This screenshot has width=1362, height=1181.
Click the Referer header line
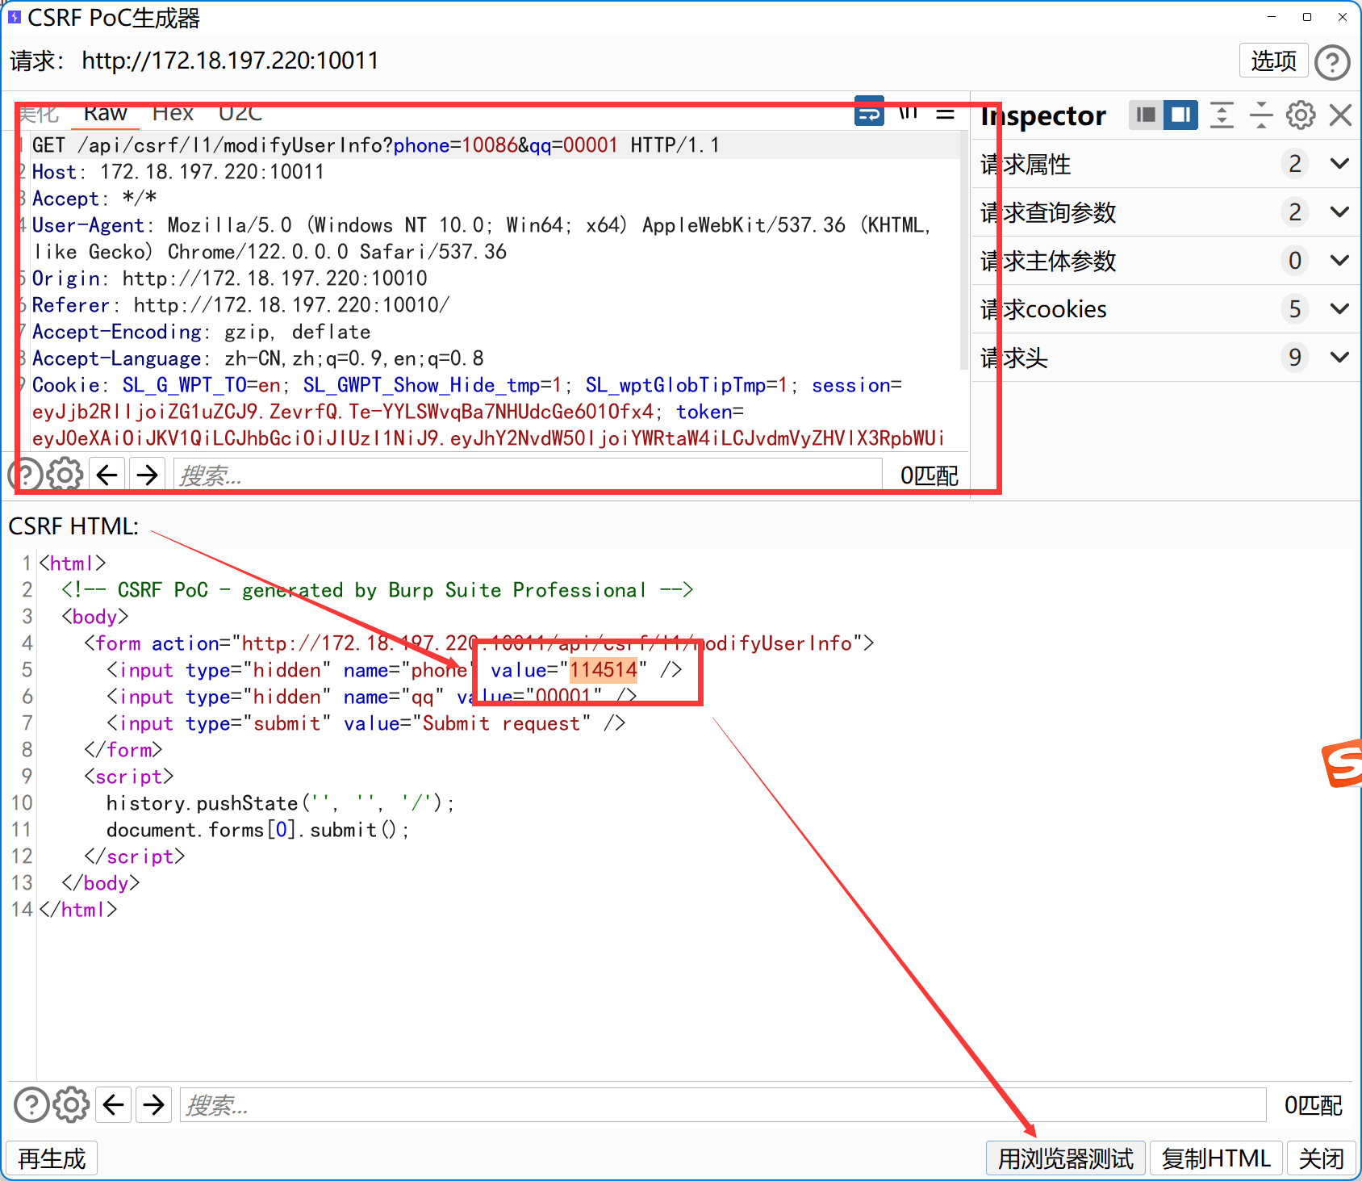tap(240, 305)
